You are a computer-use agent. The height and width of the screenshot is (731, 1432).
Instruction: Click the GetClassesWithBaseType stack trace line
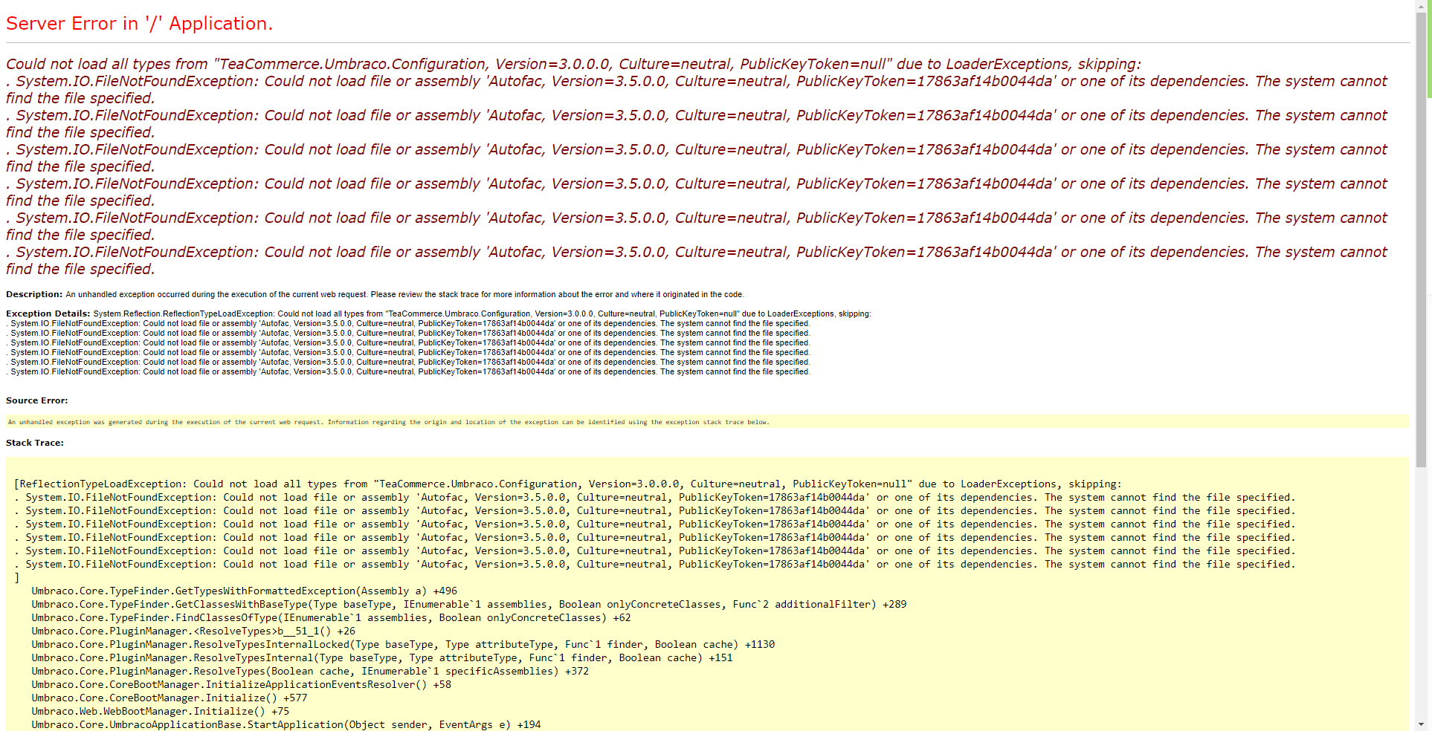469,604
